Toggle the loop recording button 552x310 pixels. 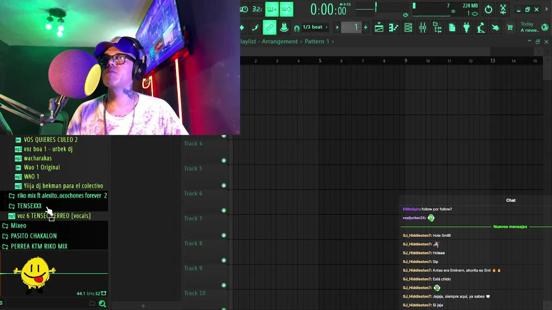(286, 9)
